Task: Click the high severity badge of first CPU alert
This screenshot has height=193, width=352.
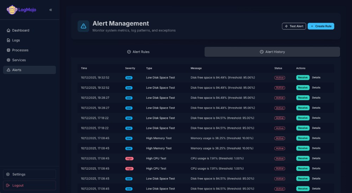Action: pyautogui.click(x=129, y=159)
